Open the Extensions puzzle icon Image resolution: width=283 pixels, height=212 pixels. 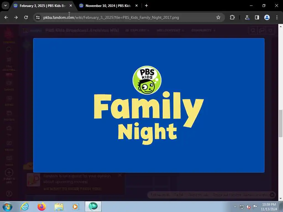click(232, 17)
